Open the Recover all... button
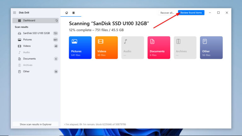The width and height of the screenshot is (242, 136). coord(167,13)
